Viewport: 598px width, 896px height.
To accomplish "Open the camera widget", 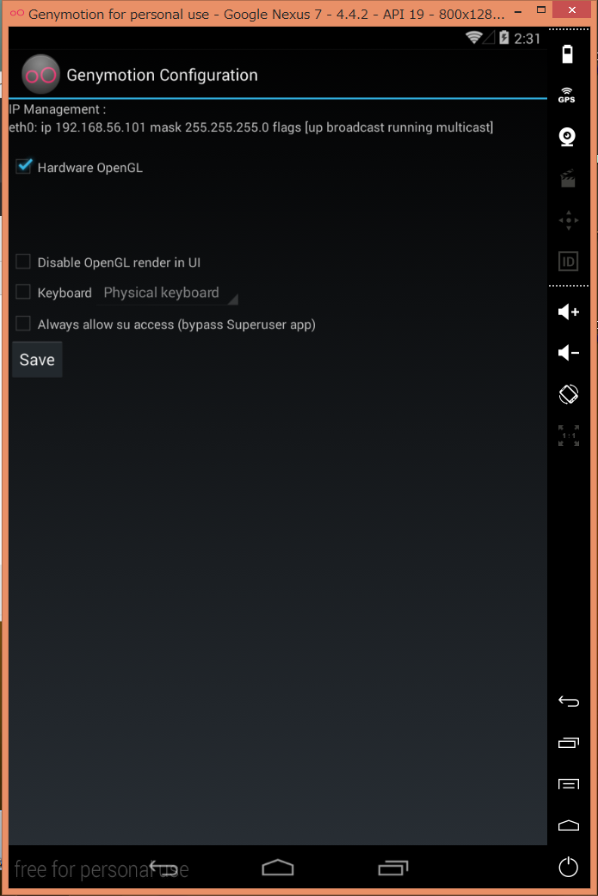I will tap(567, 137).
